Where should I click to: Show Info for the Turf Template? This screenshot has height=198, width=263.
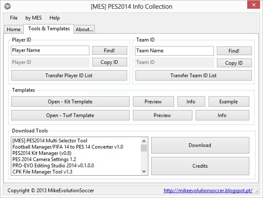[222, 115]
